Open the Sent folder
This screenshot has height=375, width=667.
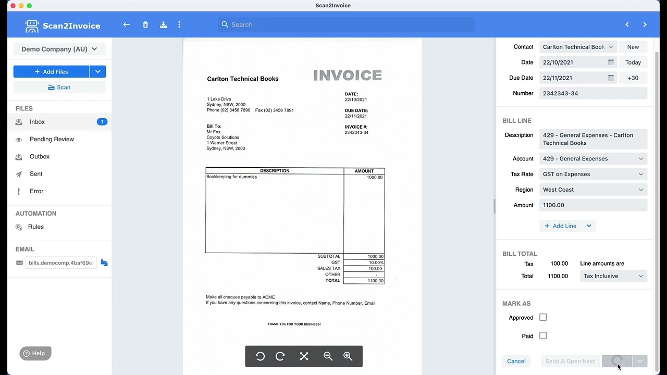(59, 174)
